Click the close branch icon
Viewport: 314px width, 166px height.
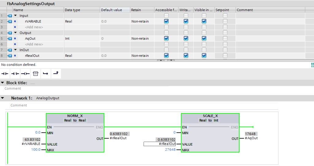[x=56, y=74]
